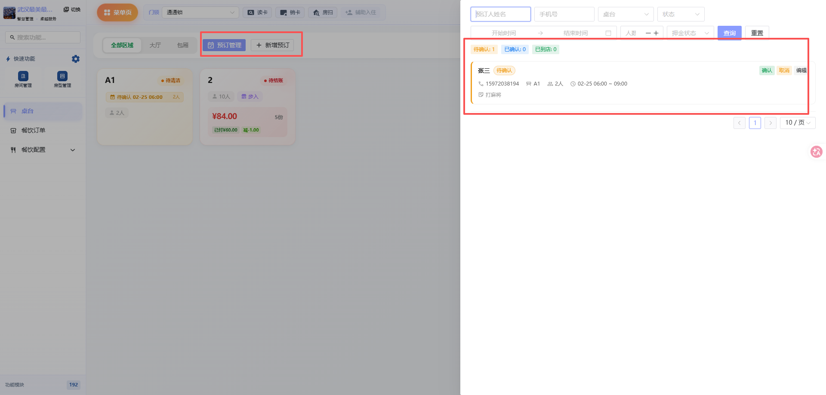Click the 查询 search button
This screenshot has height=395, width=826.
tap(729, 33)
